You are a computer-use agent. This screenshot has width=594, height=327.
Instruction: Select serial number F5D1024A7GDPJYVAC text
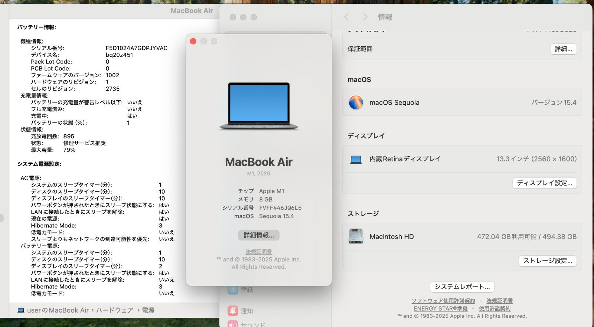coord(137,48)
